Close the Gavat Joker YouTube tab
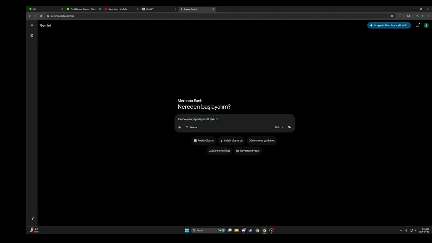Viewport: 432px width, 243px height. (x=138, y=9)
